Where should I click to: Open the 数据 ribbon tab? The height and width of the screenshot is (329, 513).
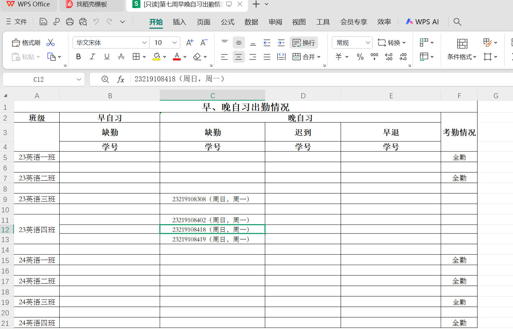pyautogui.click(x=251, y=22)
